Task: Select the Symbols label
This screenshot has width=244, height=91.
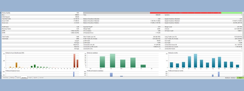Action: 167,15
